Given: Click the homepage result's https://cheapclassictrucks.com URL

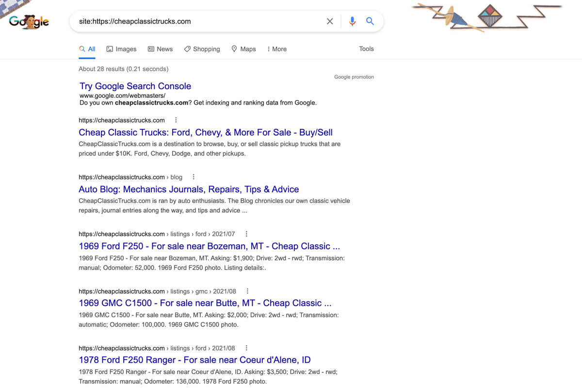Looking at the screenshot, I should coord(122,120).
